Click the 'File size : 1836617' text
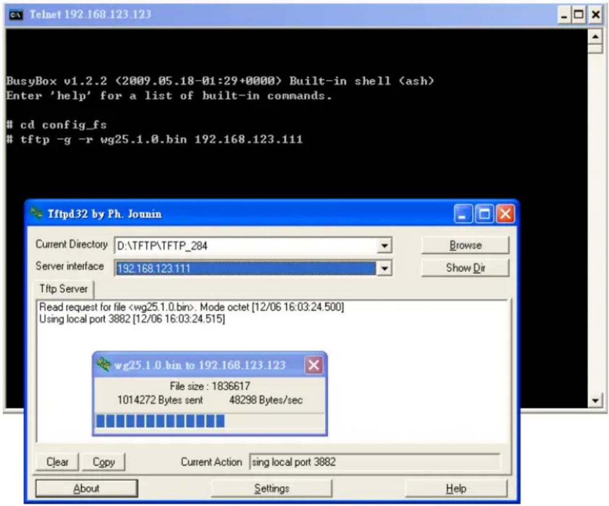 210,386
